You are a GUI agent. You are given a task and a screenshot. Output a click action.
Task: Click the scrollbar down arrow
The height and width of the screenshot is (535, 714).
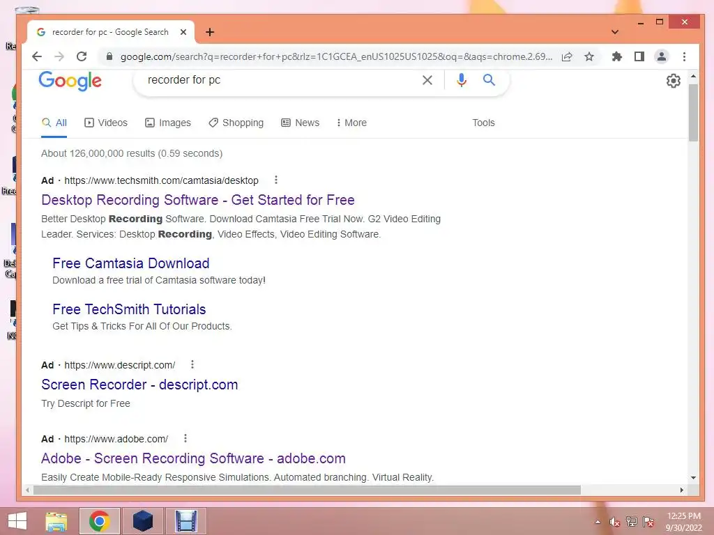point(693,478)
